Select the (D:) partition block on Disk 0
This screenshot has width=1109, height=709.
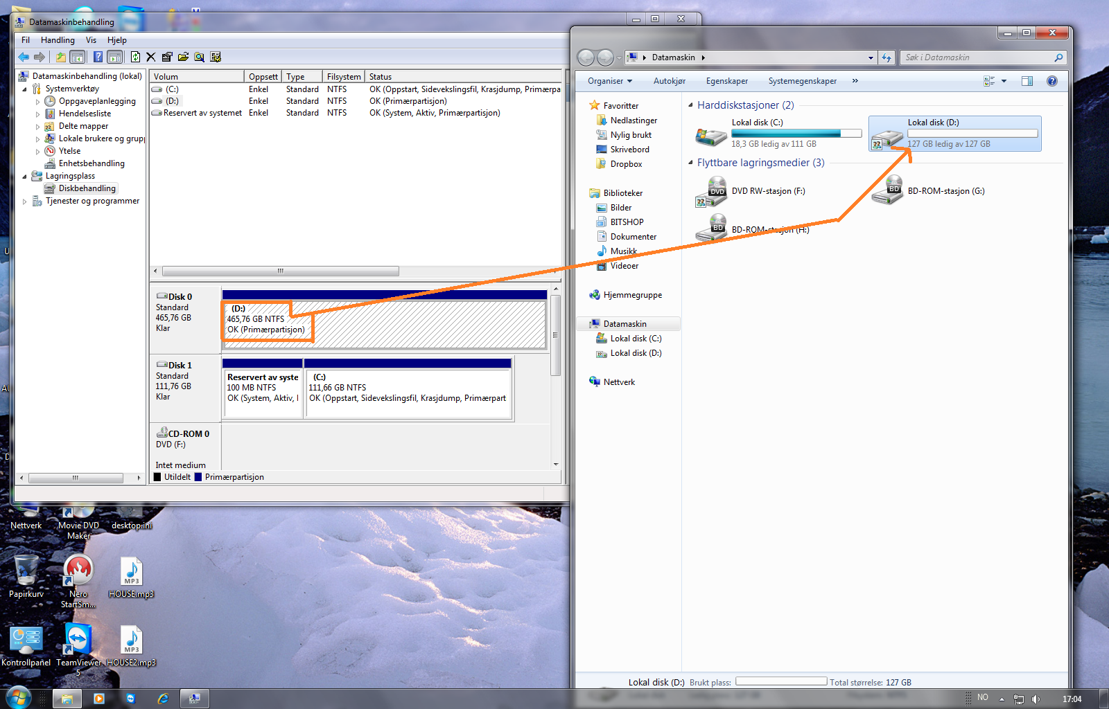point(384,324)
